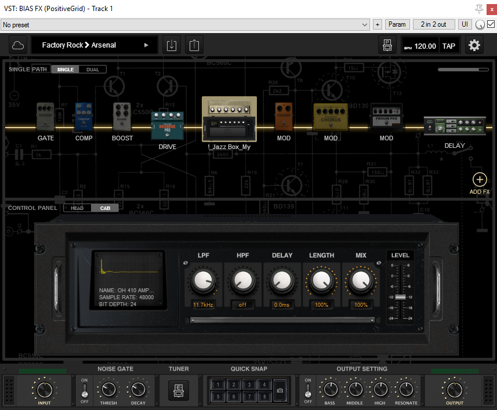Select Quick Snap slot 2
497x410 pixels.
coord(234,384)
